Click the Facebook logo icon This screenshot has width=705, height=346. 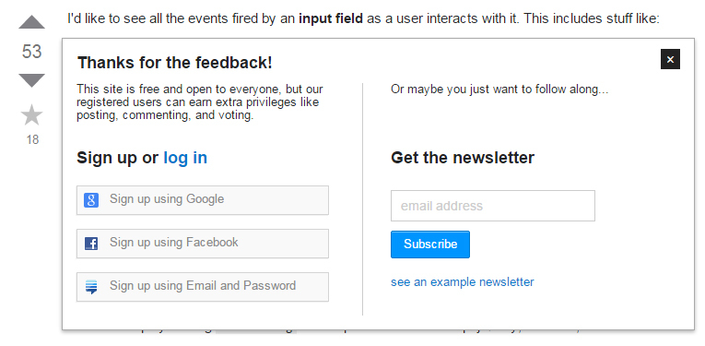91,244
